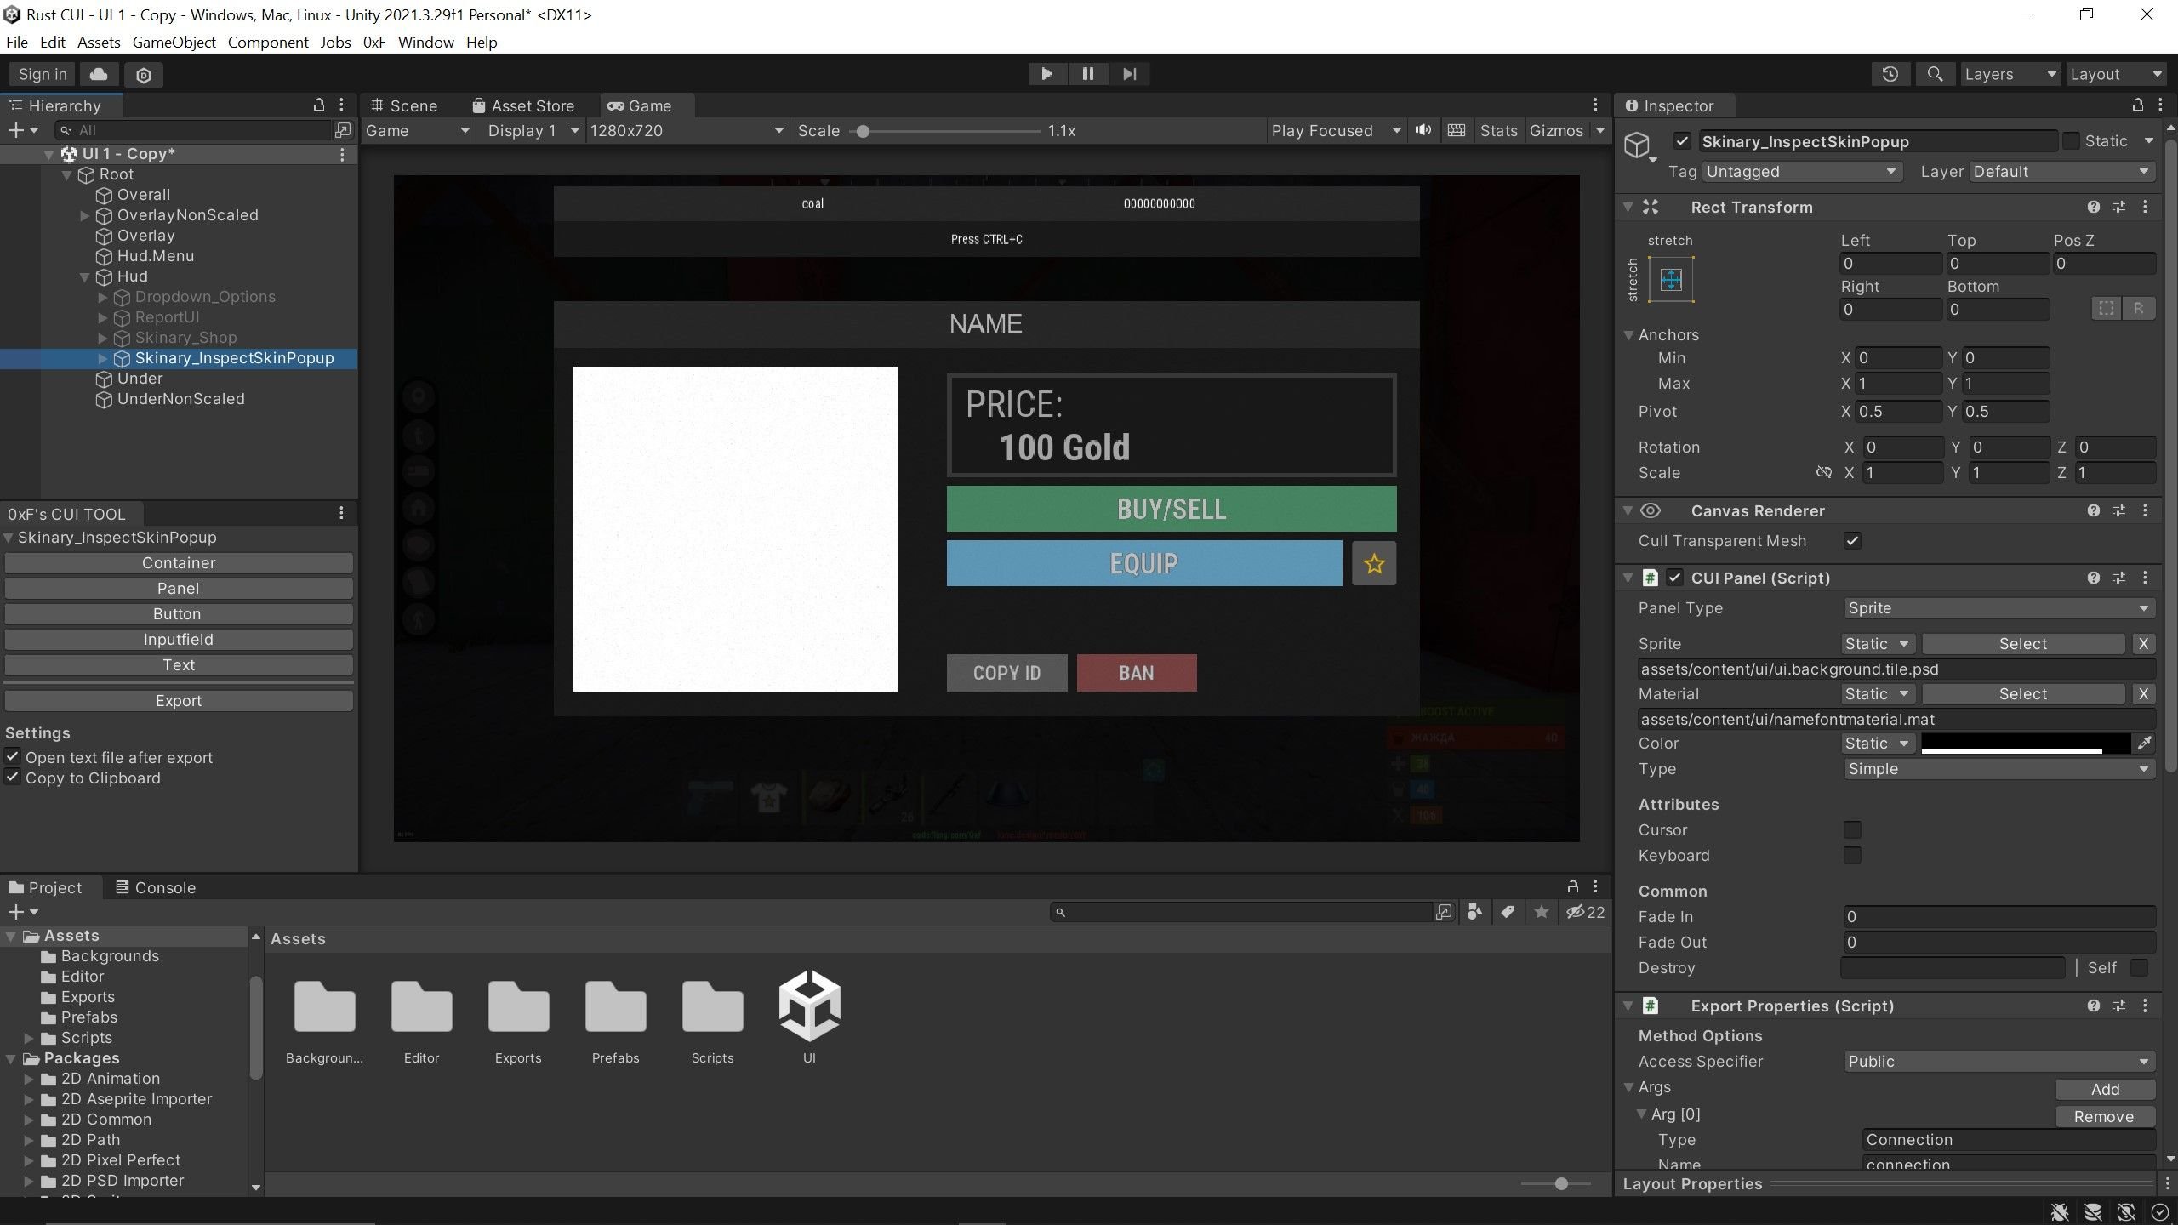This screenshot has width=2178, height=1225.
Task: Open the Tag Untagged dropdown
Action: (x=1802, y=172)
